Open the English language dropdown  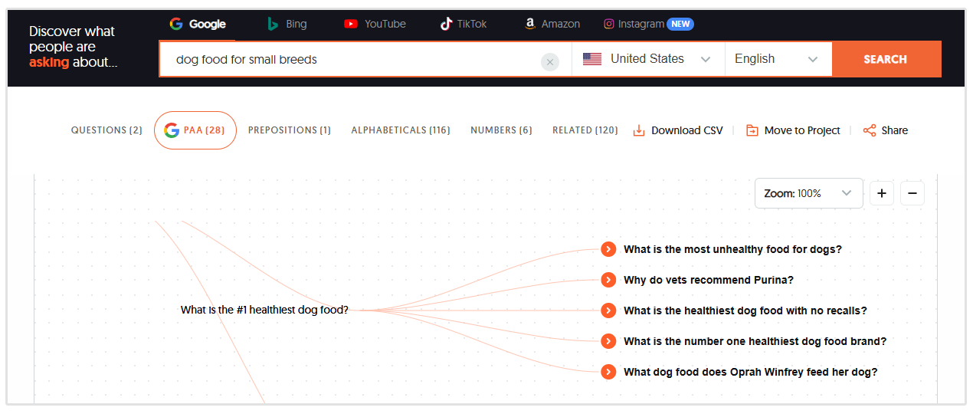[x=777, y=59]
